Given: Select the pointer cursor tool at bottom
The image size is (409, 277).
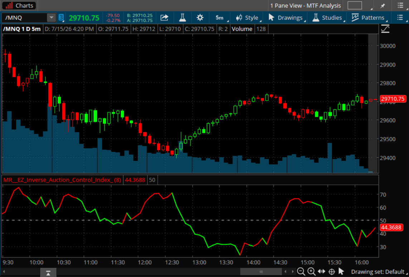Looking at the screenshot, I should coord(341,272).
